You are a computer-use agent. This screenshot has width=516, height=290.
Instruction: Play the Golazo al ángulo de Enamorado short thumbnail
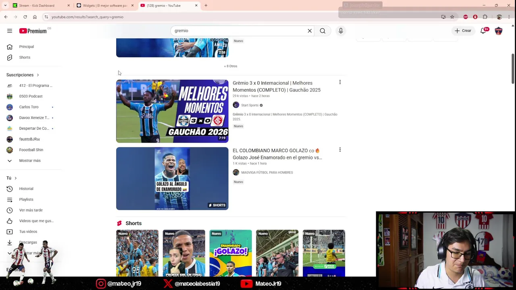pyautogui.click(x=172, y=178)
